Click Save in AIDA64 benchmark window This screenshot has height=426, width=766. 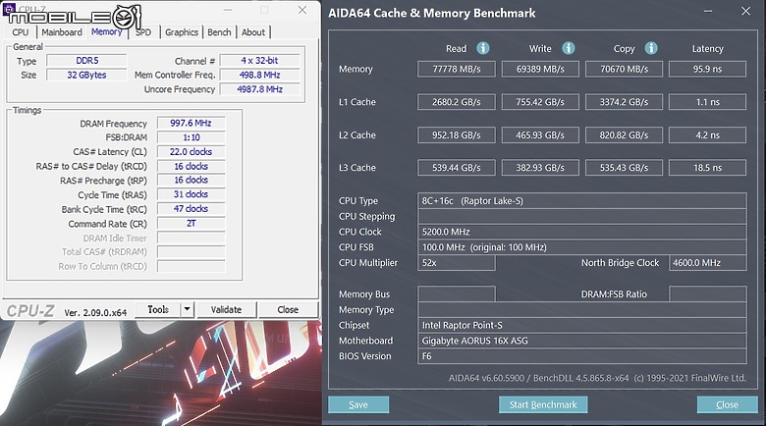click(x=358, y=404)
